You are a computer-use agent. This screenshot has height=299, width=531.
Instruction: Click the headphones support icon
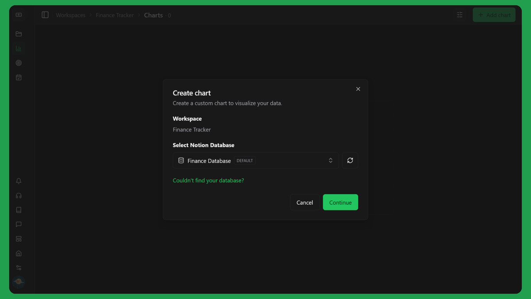(19, 195)
